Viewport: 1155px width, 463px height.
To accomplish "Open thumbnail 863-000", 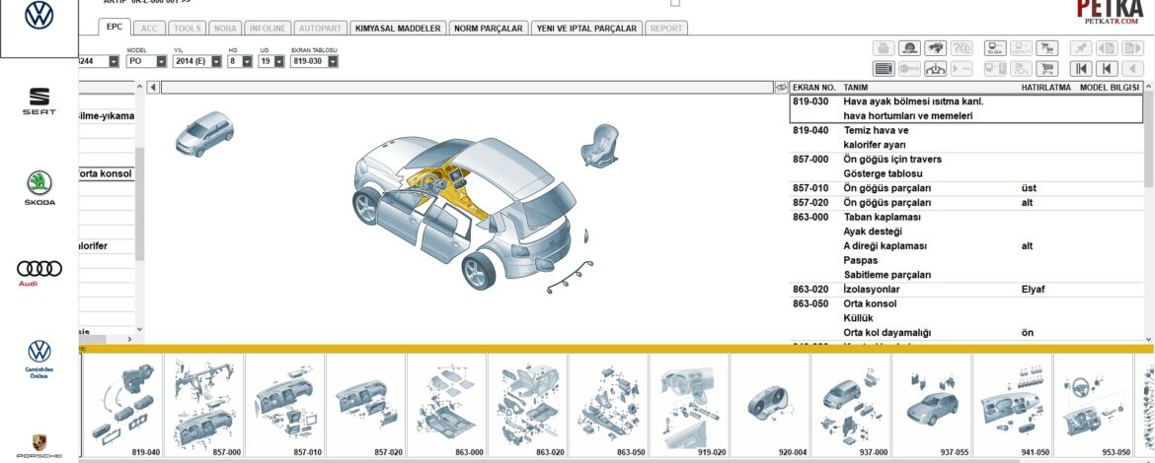I will 446,406.
